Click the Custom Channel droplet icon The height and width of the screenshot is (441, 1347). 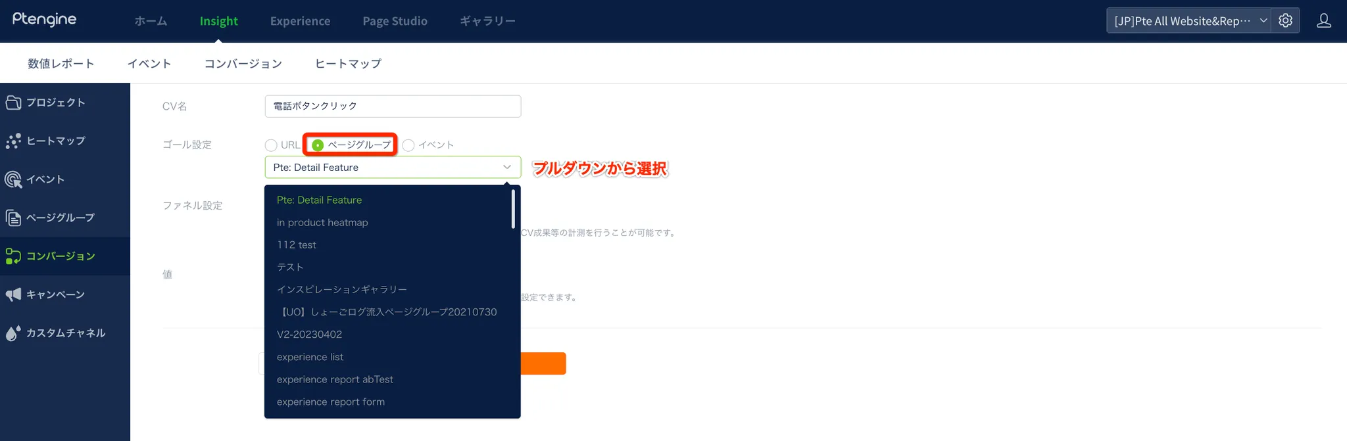(13, 333)
